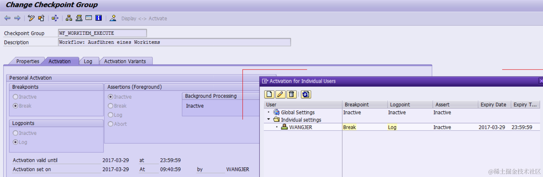Screen dimensions: 543x177
Task: Open the Activation Variants tab
Action: 125,61
